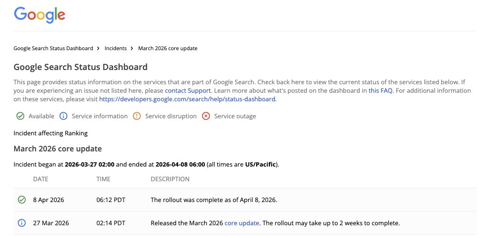
Task: Click the blue Service information icon in legend
Action: point(63,116)
